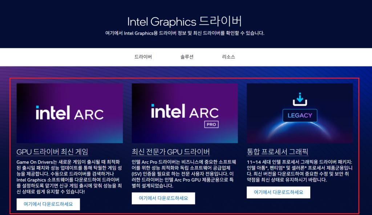
Task: Click the PRO badge under Intel Arc logo
Action: [x=211, y=125]
